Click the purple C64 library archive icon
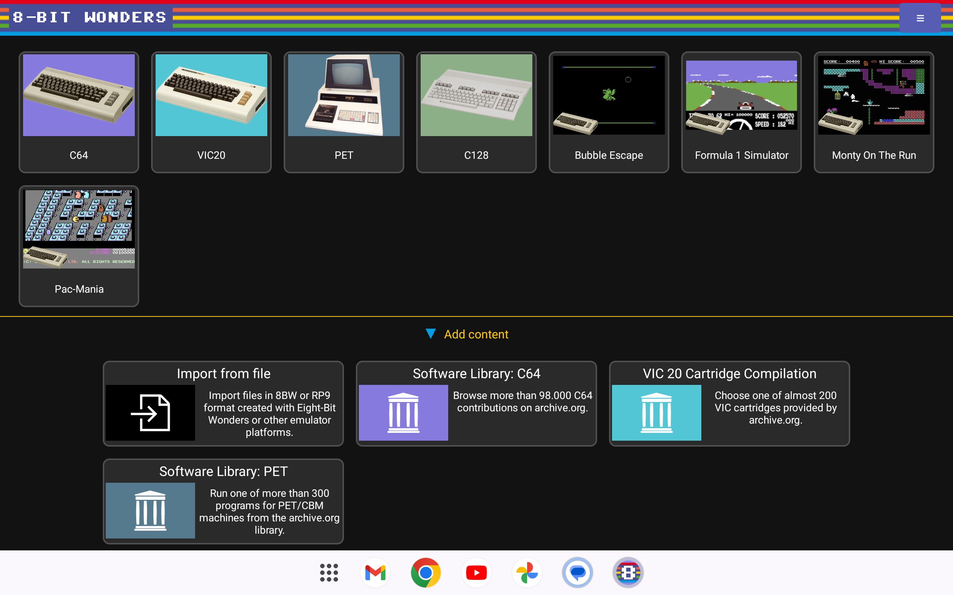 (x=403, y=412)
